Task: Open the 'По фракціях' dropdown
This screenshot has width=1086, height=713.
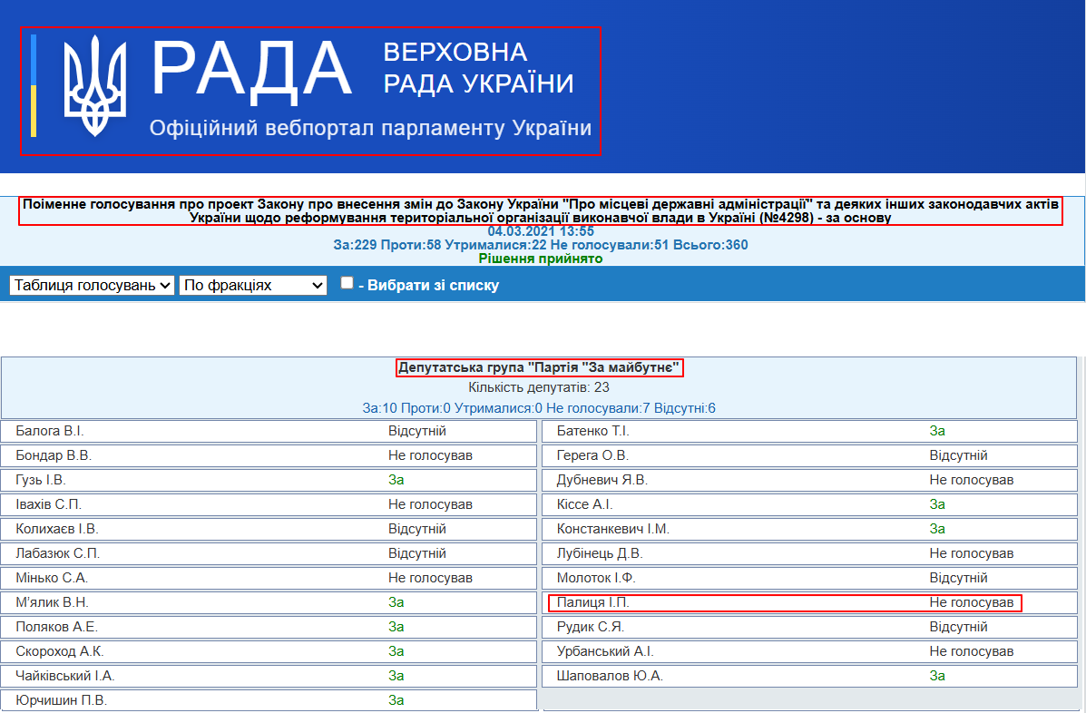Action: 253,285
